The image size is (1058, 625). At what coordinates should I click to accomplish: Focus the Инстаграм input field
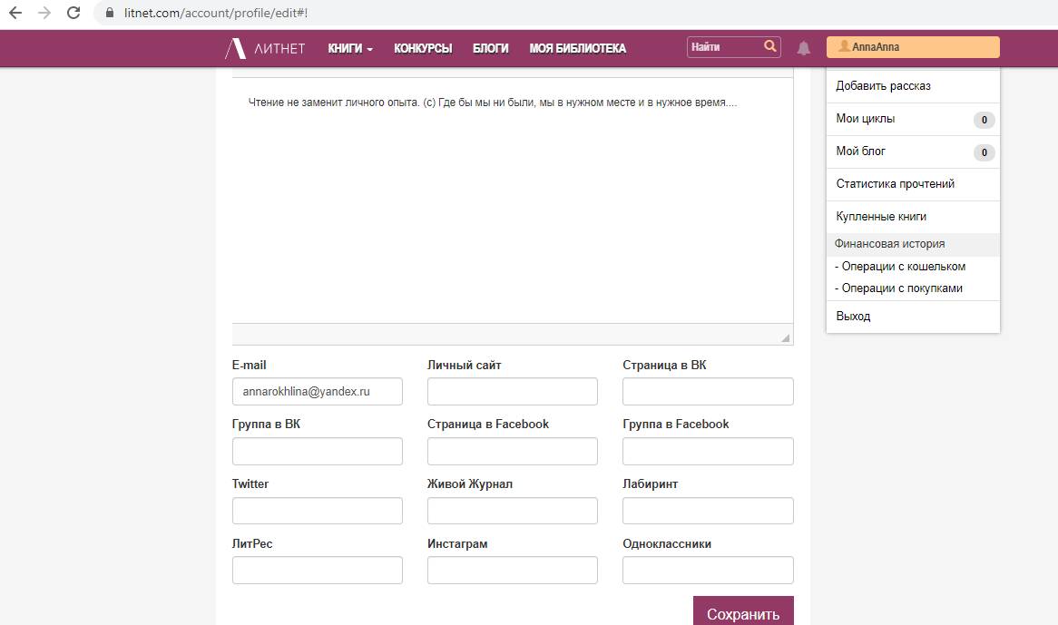(x=512, y=571)
